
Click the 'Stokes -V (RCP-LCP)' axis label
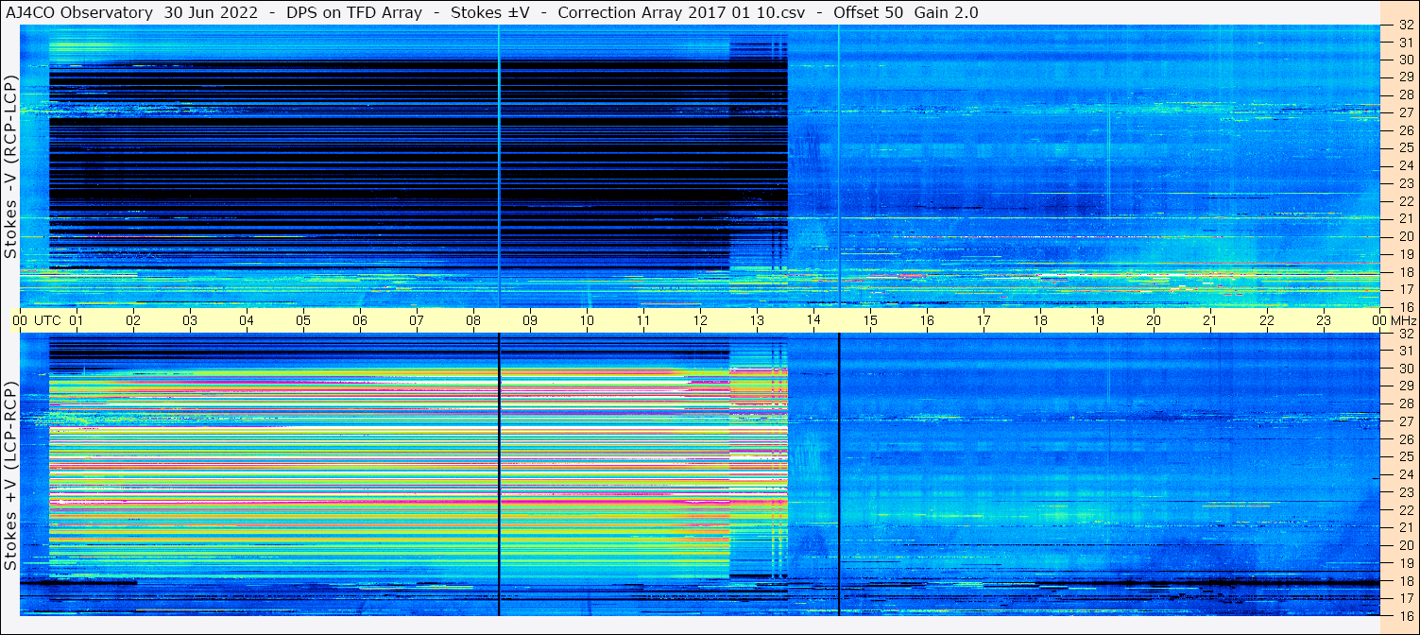pyautogui.click(x=11, y=165)
